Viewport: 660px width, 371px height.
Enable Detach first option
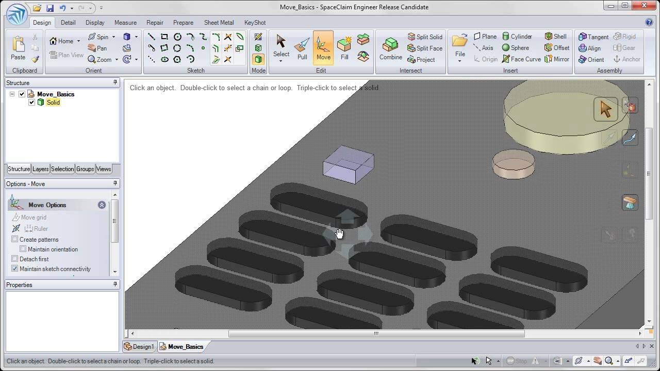(x=14, y=259)
